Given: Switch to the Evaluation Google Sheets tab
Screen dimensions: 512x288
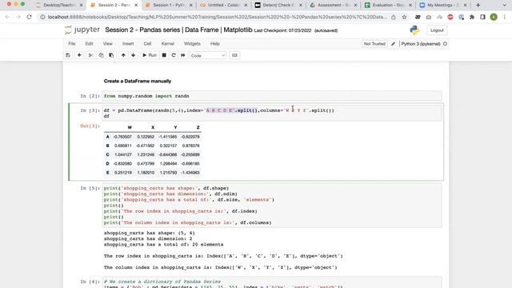Looking at the screenshot, I should [x=388, y=5].
